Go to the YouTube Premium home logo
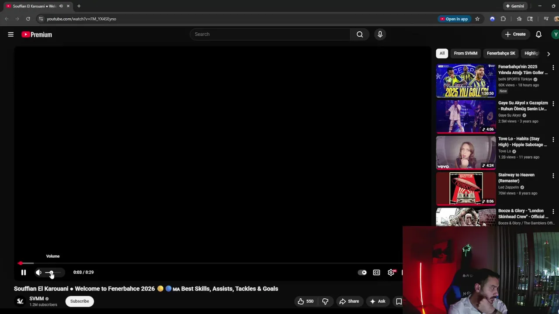Screen dimensions: 559x314 tap(37, 34)
